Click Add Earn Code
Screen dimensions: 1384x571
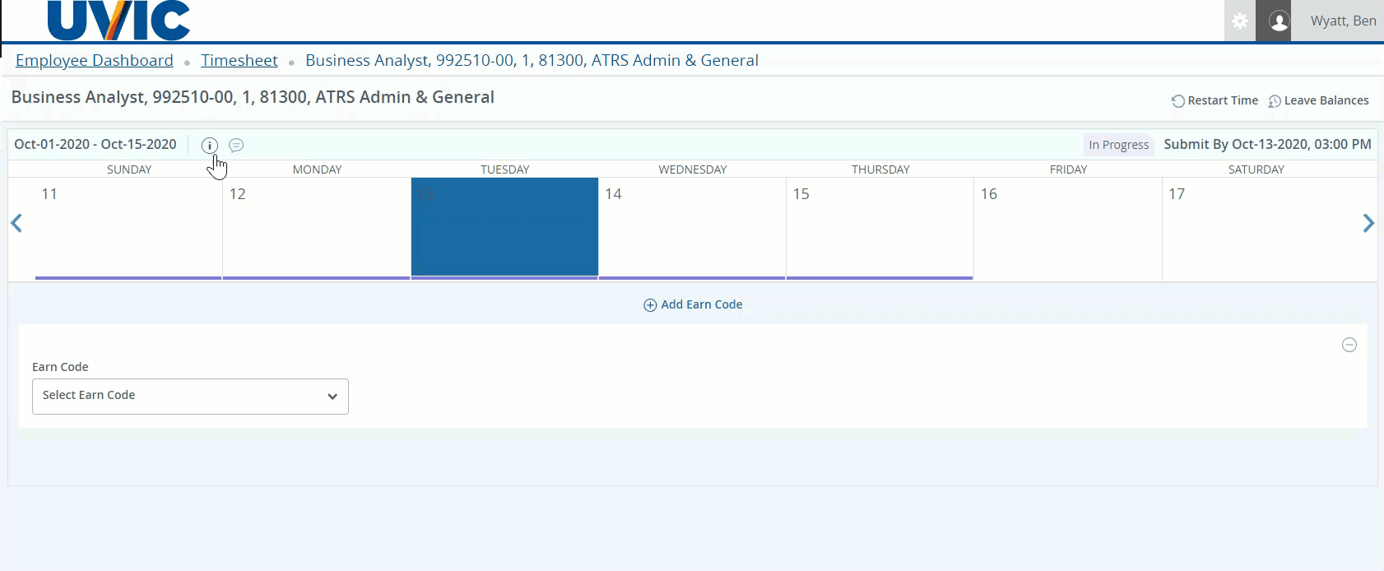(x=693, y=304)
